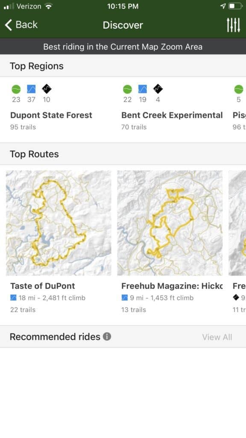Open the filter sliders icon
The image size is (246, 438).
coord(233,25)
